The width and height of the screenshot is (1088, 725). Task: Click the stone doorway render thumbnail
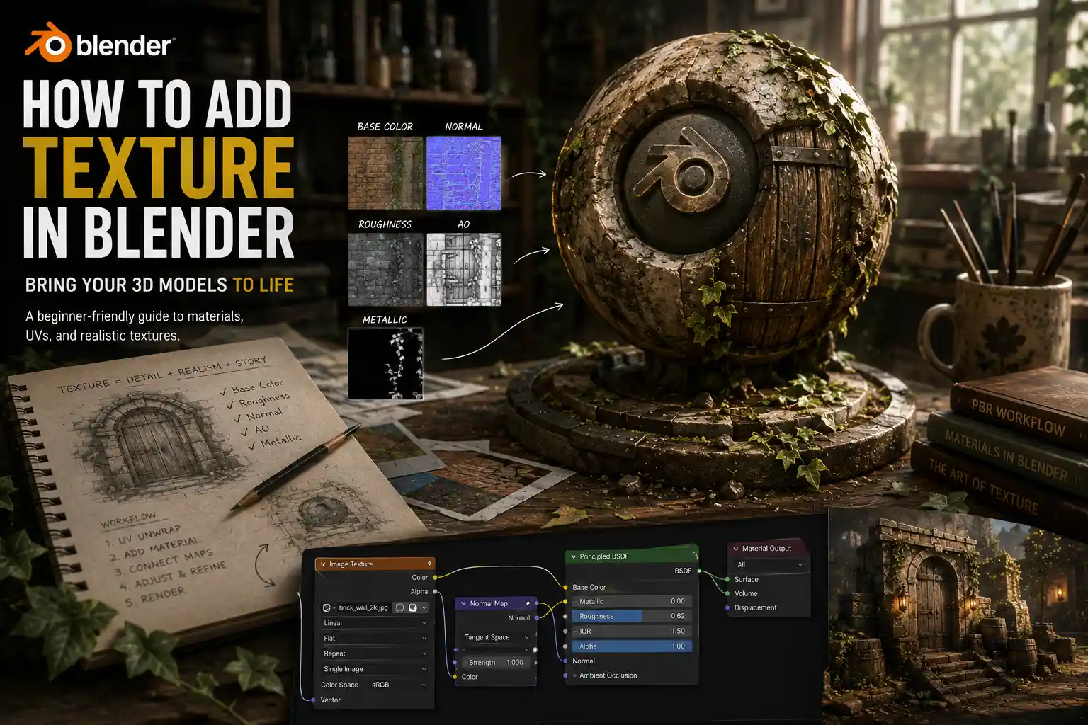tap(958, 615)
